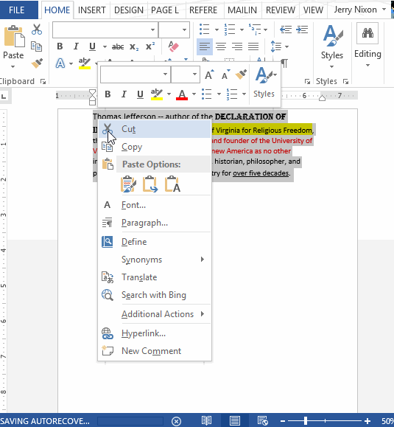Click the zoom slider handle in status bar
The image size is (394, 427).
[306, 421]
